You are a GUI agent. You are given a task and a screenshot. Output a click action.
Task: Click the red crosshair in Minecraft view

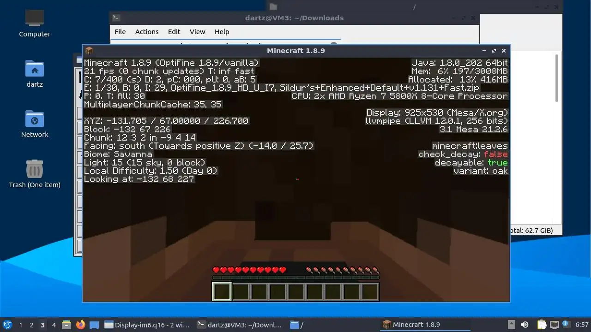pos(297,179)
